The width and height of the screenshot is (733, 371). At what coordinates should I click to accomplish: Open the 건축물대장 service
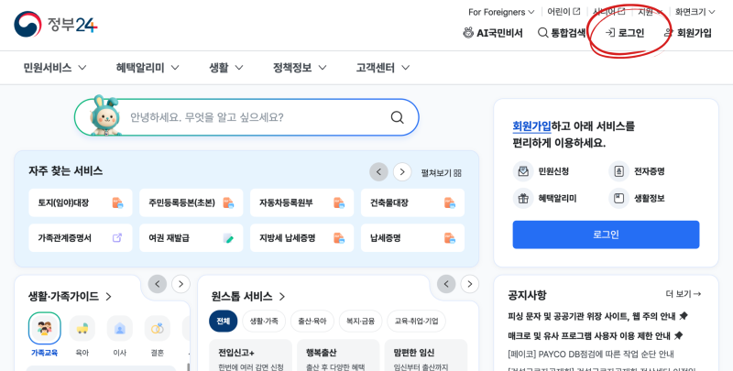point(413,202)
